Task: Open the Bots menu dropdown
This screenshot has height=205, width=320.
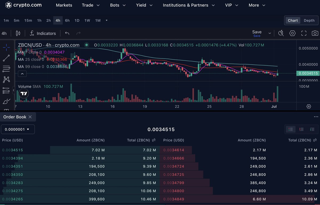Action: tap(118, 5)
